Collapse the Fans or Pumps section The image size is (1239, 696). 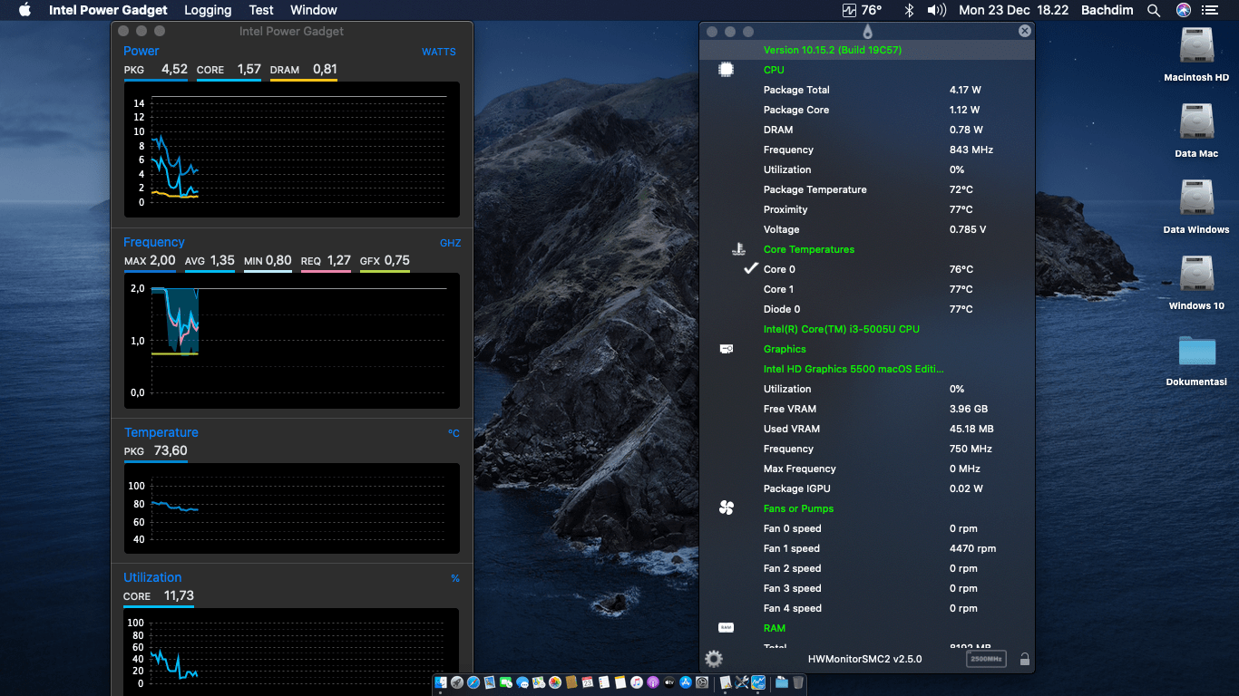798,508
